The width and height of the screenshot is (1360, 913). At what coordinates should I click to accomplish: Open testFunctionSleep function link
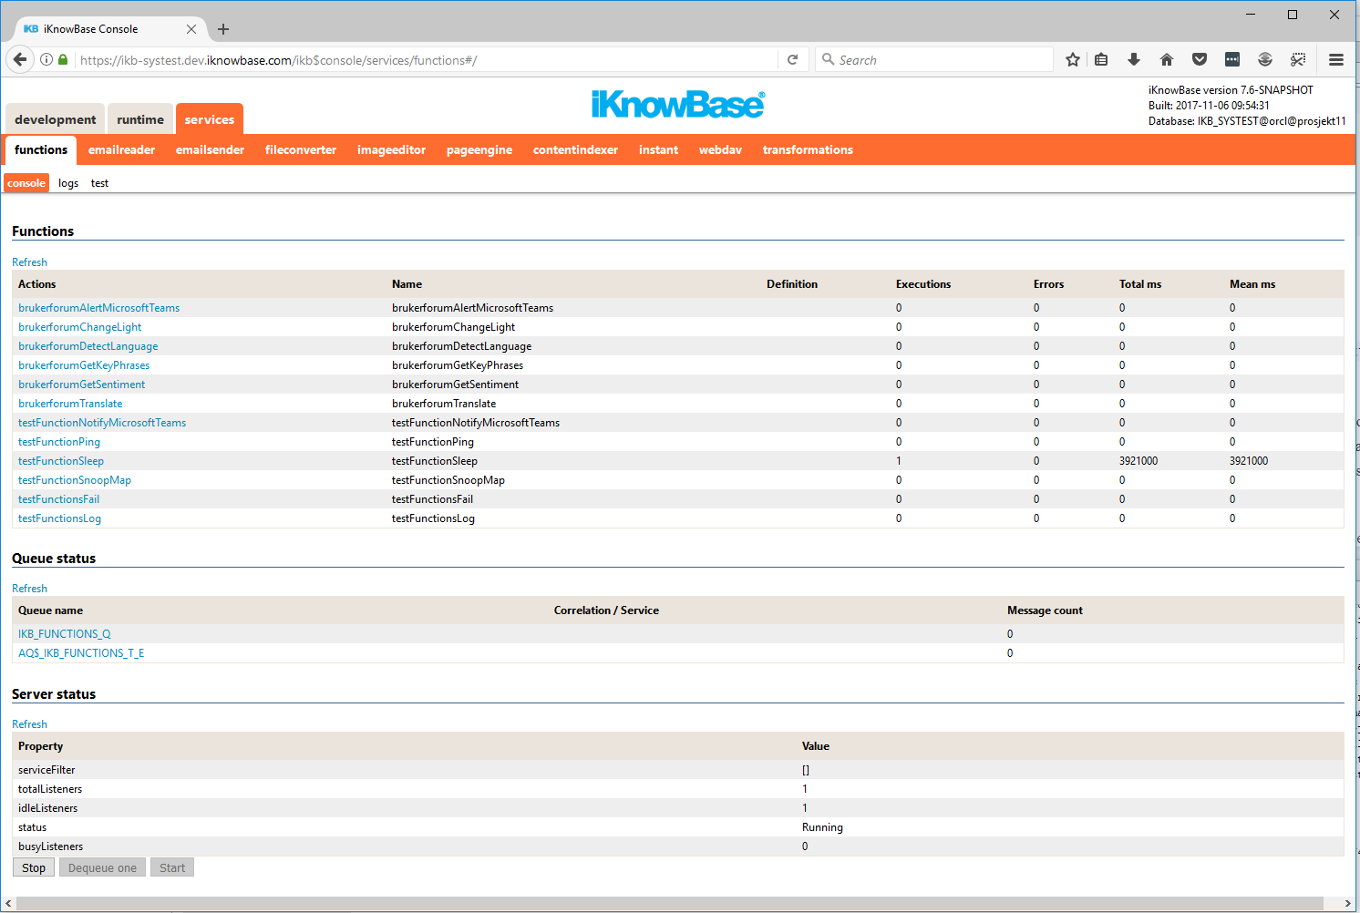[61, 461]
